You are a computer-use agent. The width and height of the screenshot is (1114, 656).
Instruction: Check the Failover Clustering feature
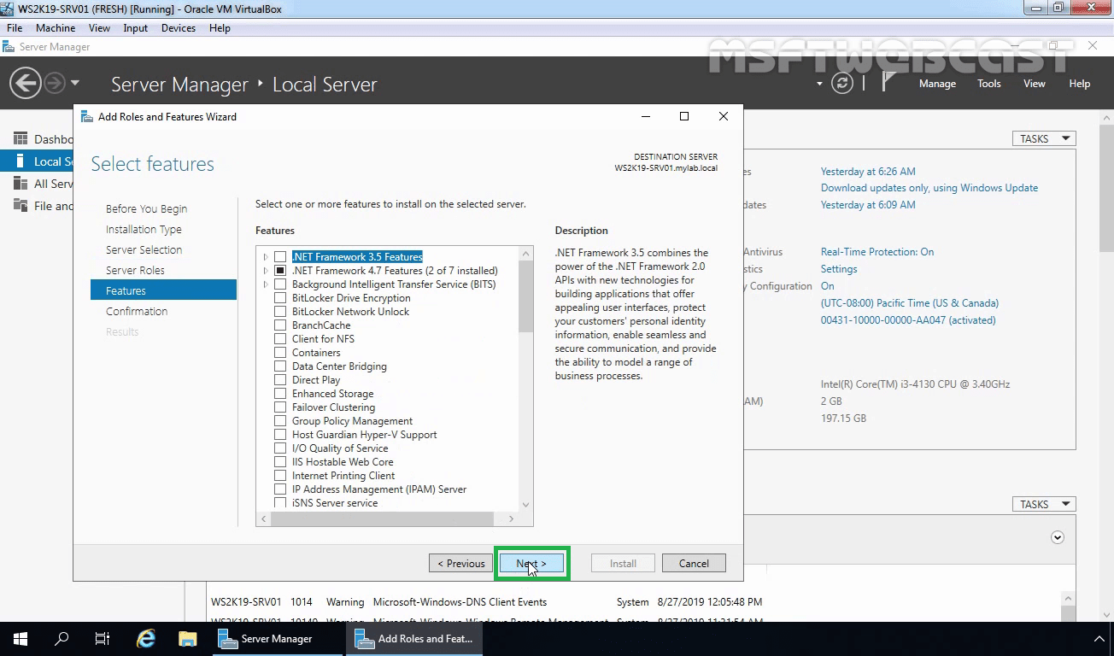(x=280, y=407)
